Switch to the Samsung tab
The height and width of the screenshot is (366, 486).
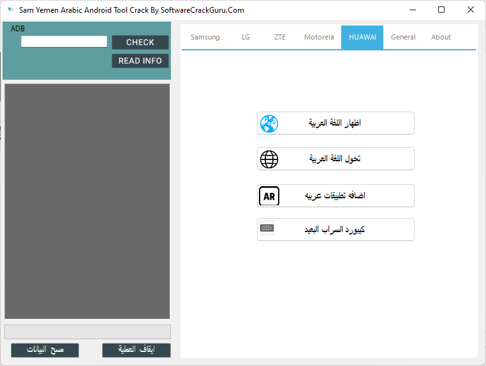pos(205,37)
